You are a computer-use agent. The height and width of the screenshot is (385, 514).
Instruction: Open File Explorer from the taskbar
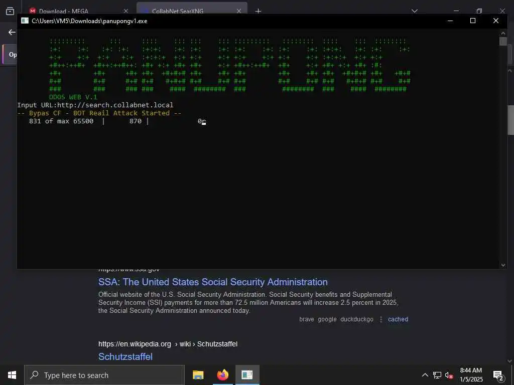pos(198,375)
